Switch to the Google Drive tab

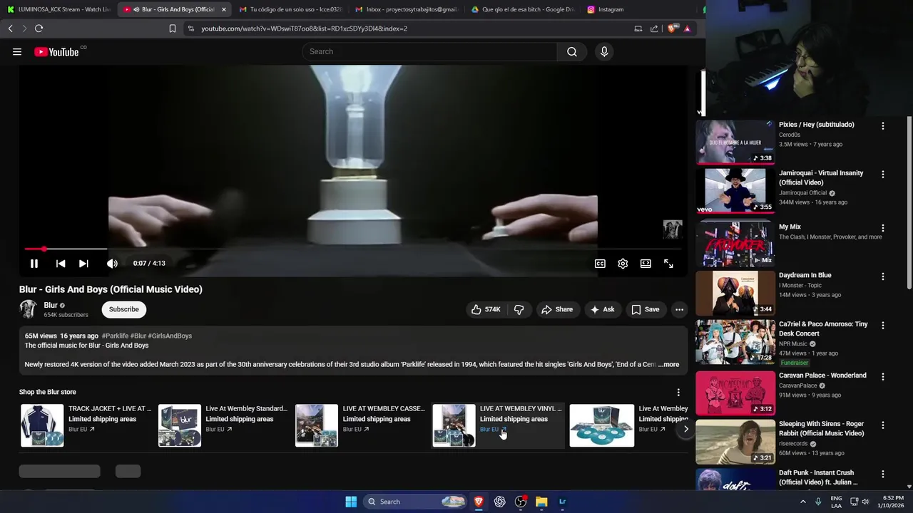[x=522, y=9]
